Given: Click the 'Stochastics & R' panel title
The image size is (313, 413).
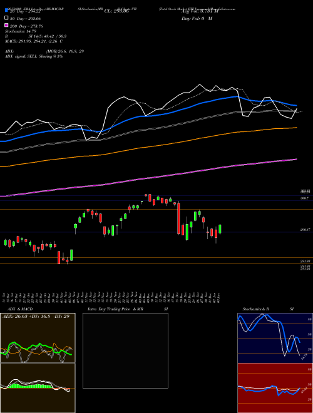Looking at the screenshot, I should click(x=255, y=309).
